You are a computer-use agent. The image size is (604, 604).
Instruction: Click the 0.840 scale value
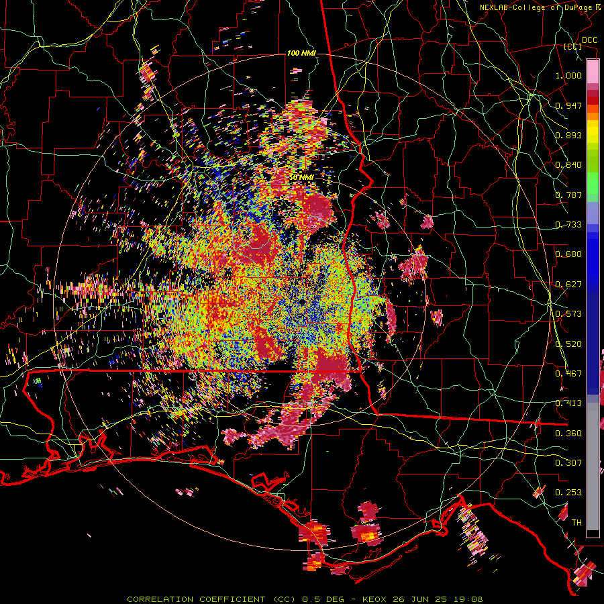[568, 164]
